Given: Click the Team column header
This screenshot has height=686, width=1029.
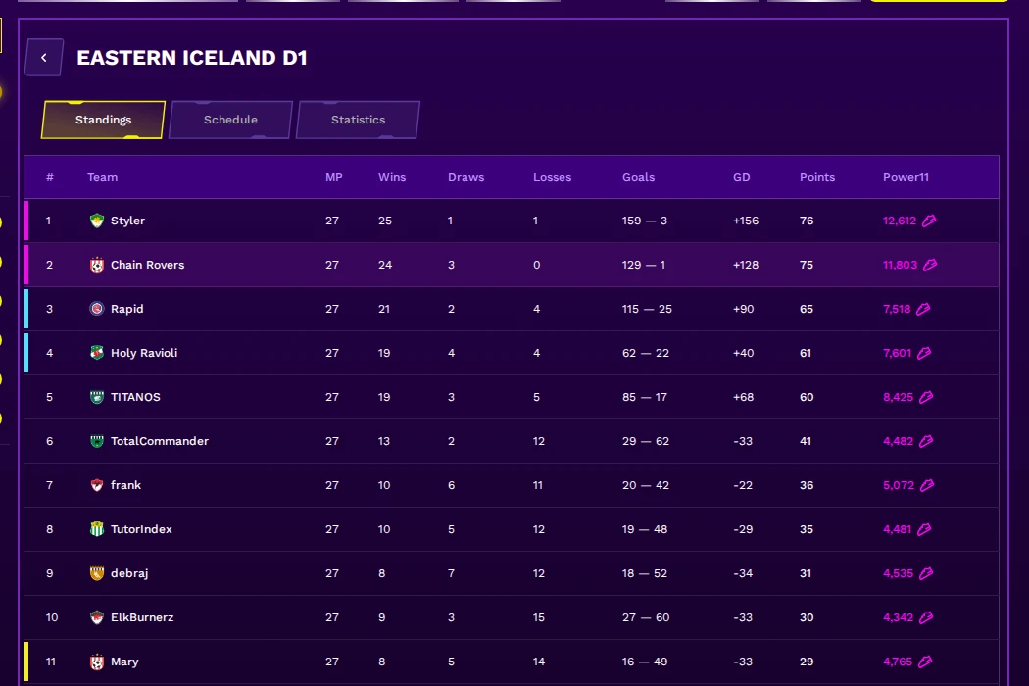Looking at the screenshot, I should pyautogui.click(x=102, y=177).
